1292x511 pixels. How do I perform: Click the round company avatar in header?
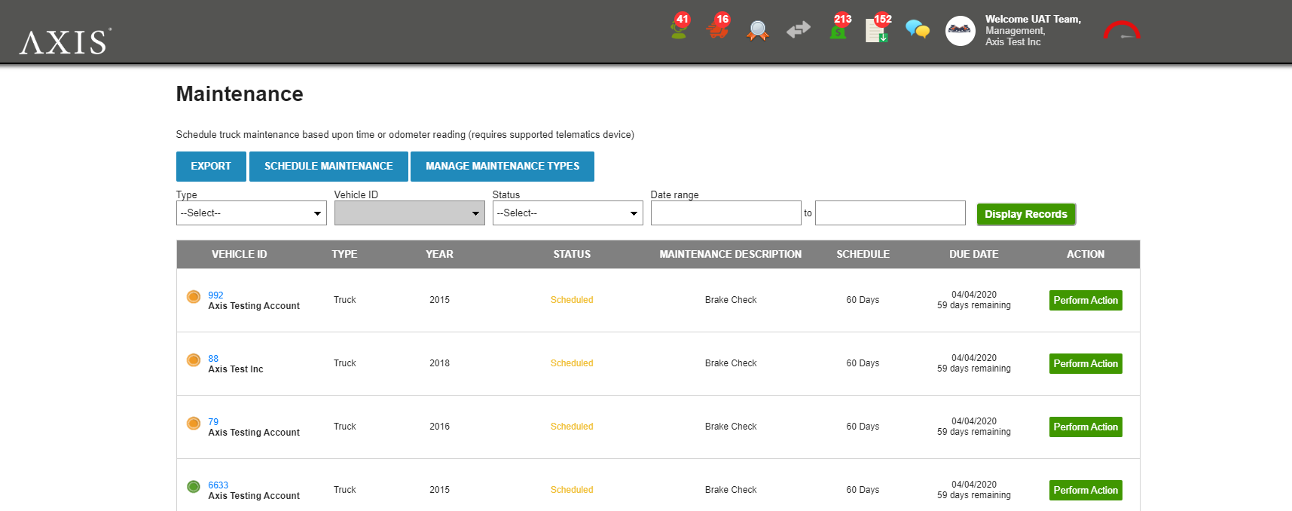coord(960,31)
